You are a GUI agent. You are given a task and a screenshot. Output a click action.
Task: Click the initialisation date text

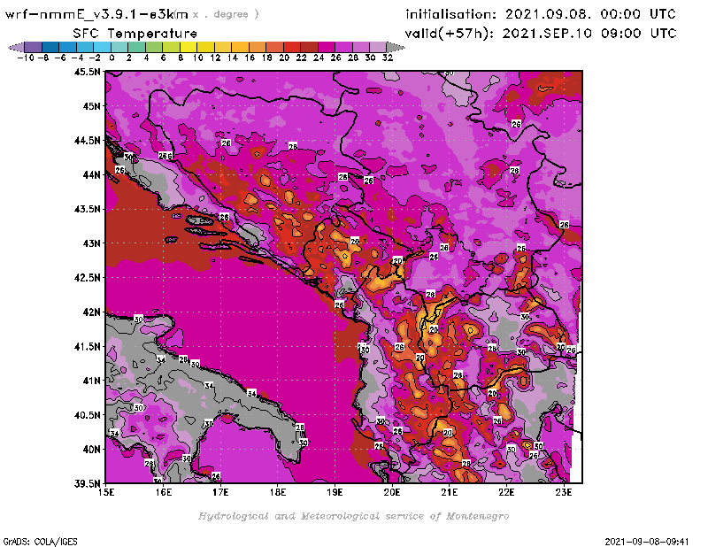coord(541,14)
